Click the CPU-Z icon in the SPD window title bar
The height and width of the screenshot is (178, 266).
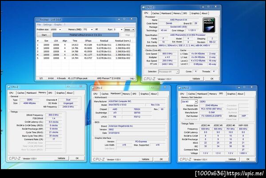(180, 88)
